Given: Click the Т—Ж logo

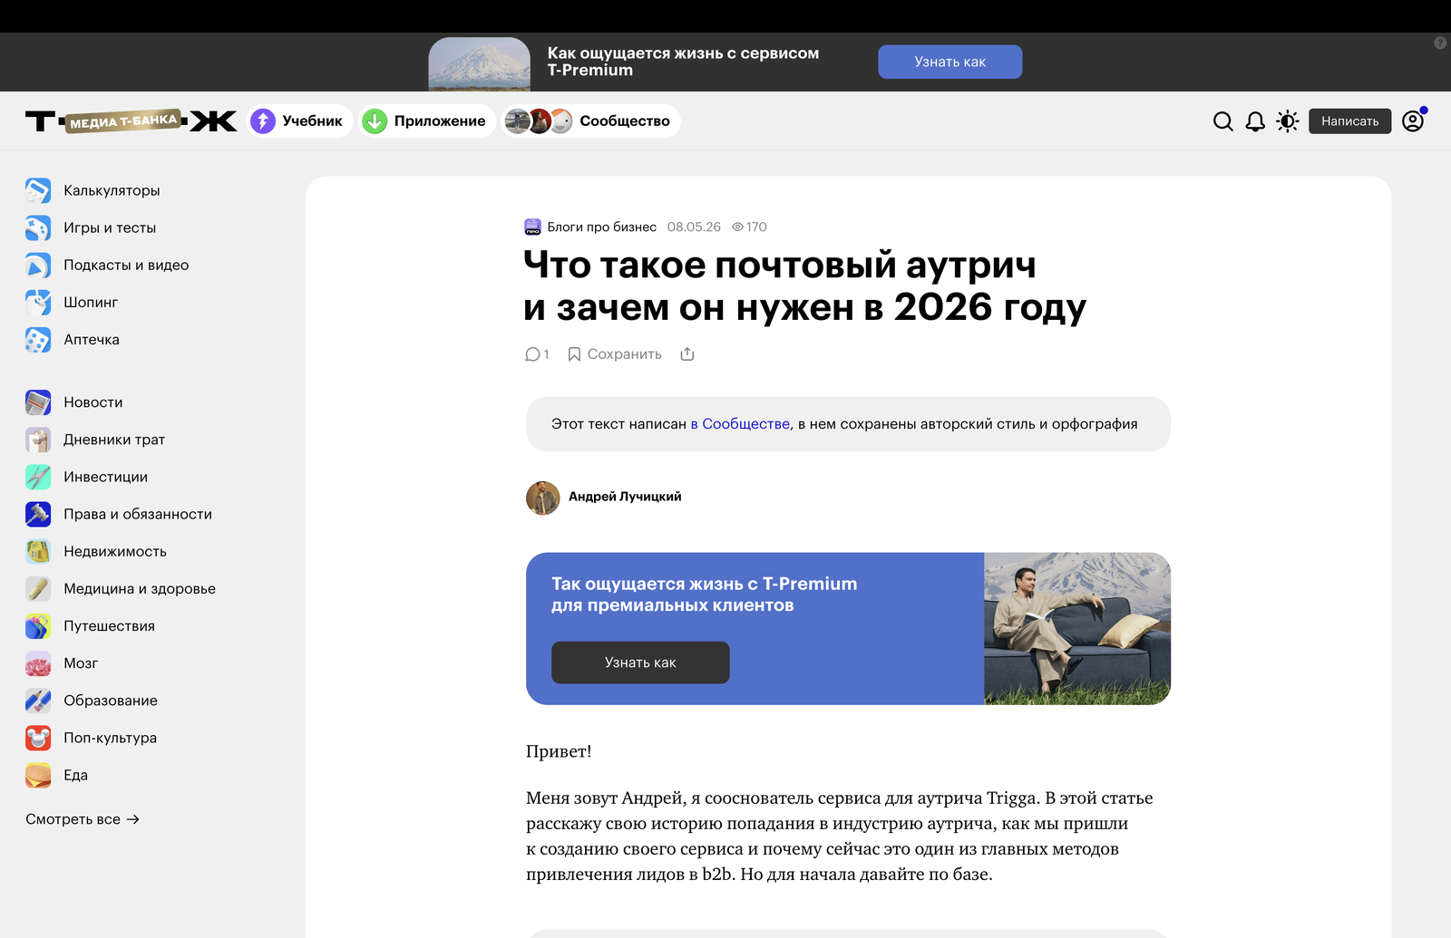Looking at the screenshot, I should pyautogui.click(x=131, y=121).
